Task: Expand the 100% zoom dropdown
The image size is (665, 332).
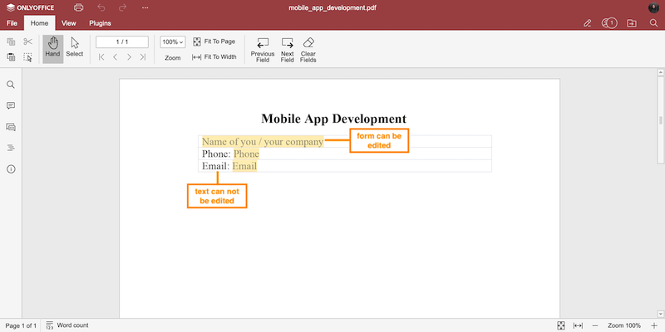Action: click(173, 41)
